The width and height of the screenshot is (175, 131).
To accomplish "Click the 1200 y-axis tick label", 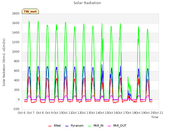I will 16,42.
